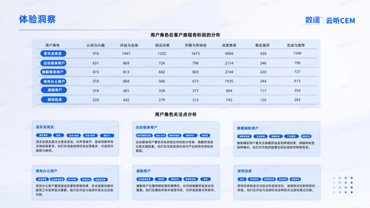370x208 pixels.
Task: Click the 4904 value for 音乐发烧友
Action: pos(229,54)
